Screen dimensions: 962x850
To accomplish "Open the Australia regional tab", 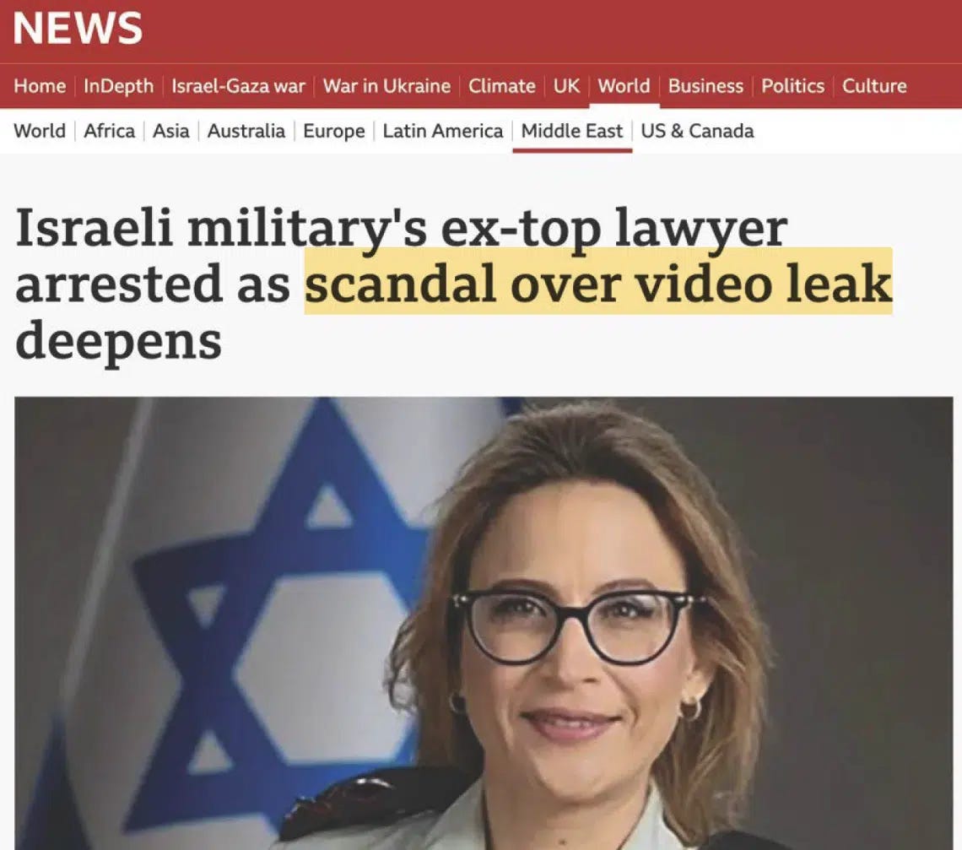I will (246, 131).
